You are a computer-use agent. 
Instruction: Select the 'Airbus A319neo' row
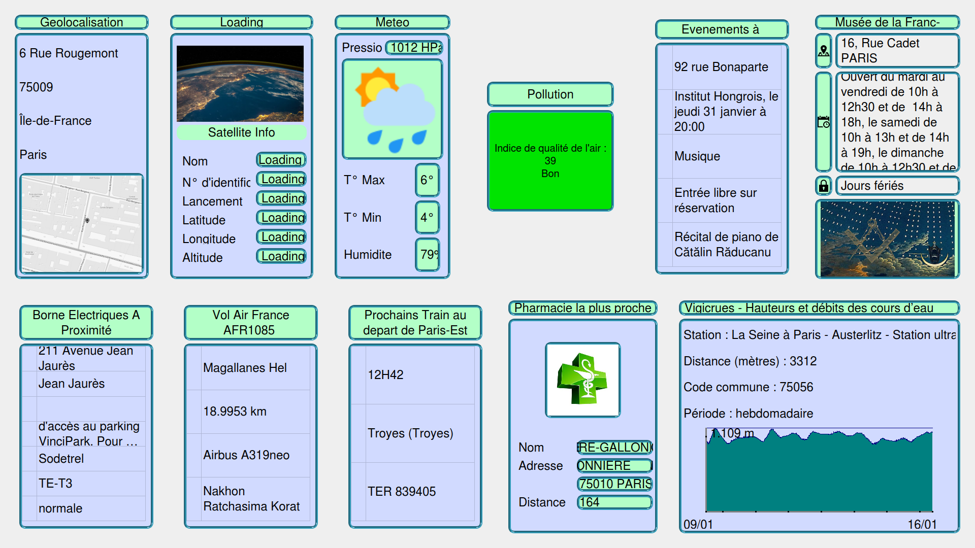(248, 455)
